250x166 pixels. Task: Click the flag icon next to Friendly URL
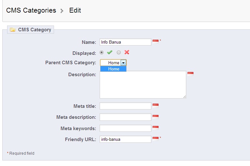point(156,139)
